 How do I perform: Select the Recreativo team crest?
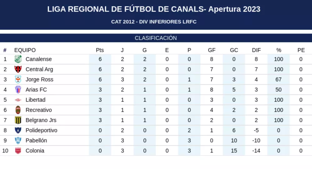[x=18, y=110]
